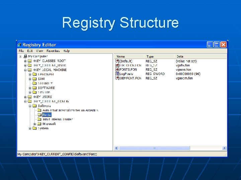The width and height of the screenshot is (241, 180).
Task: Click the My Computer icon in tree
Action: 25,56
